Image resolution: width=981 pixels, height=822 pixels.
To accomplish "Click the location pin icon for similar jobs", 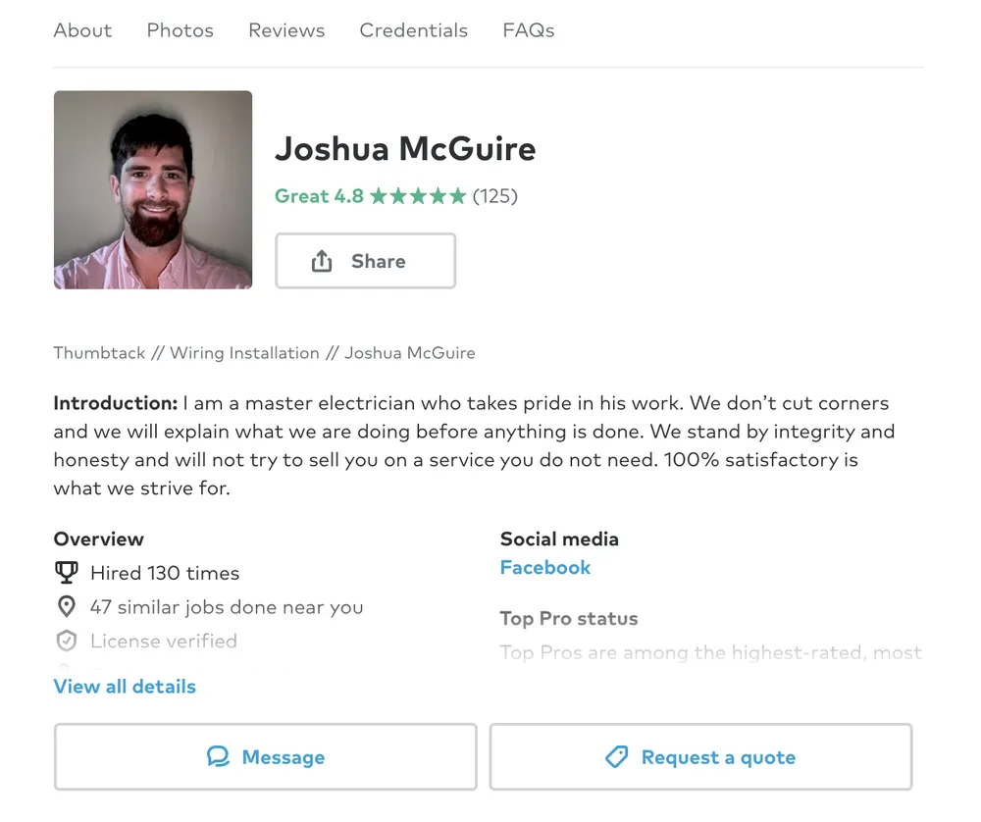I will [66, 607].
